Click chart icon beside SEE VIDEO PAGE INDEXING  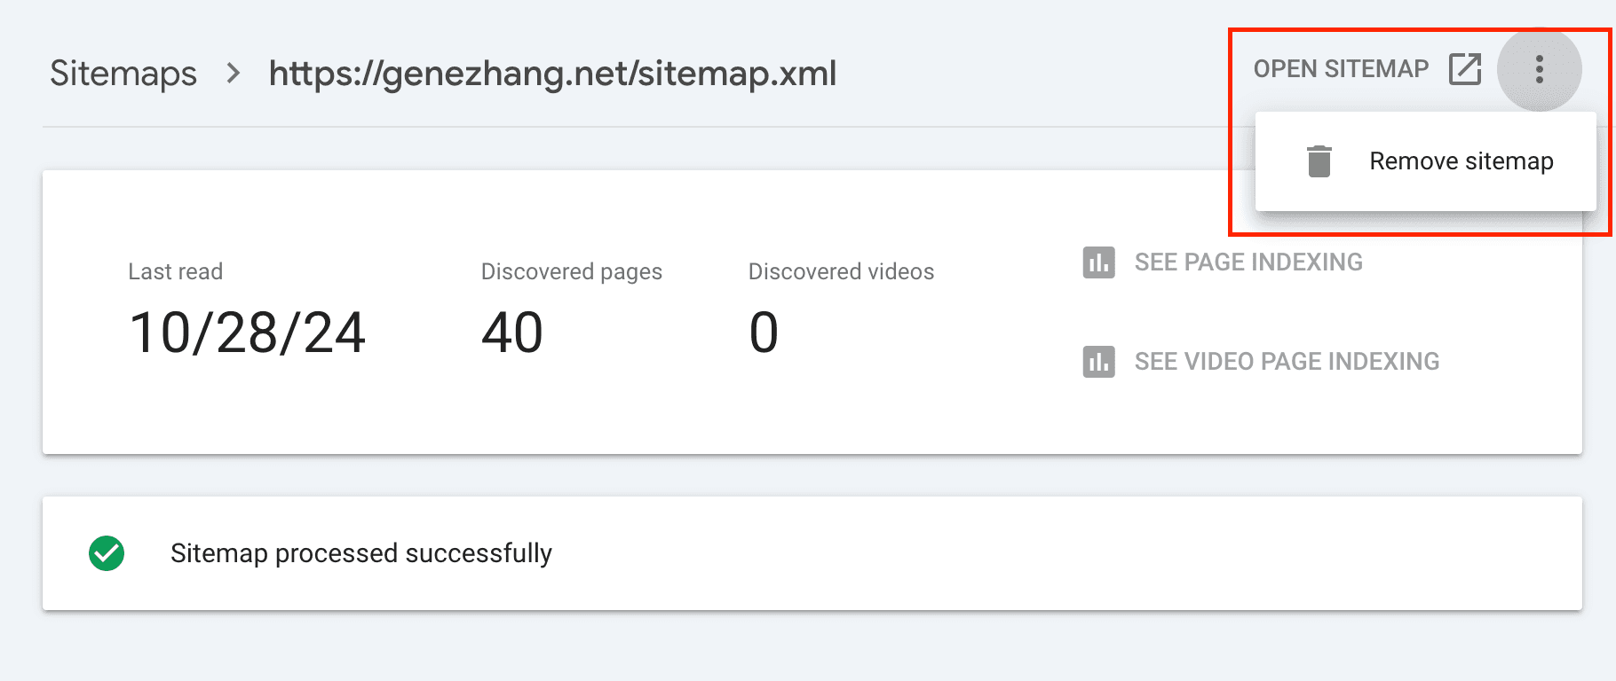coord(1098,362)
